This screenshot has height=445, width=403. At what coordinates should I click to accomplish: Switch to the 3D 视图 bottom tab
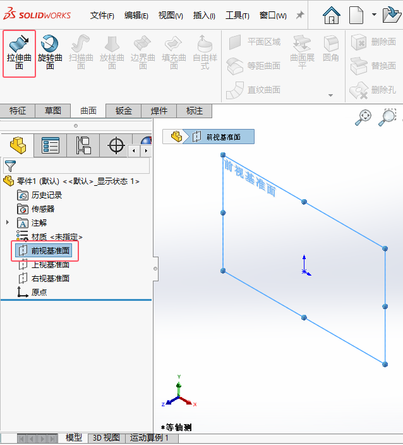(106, 438)
